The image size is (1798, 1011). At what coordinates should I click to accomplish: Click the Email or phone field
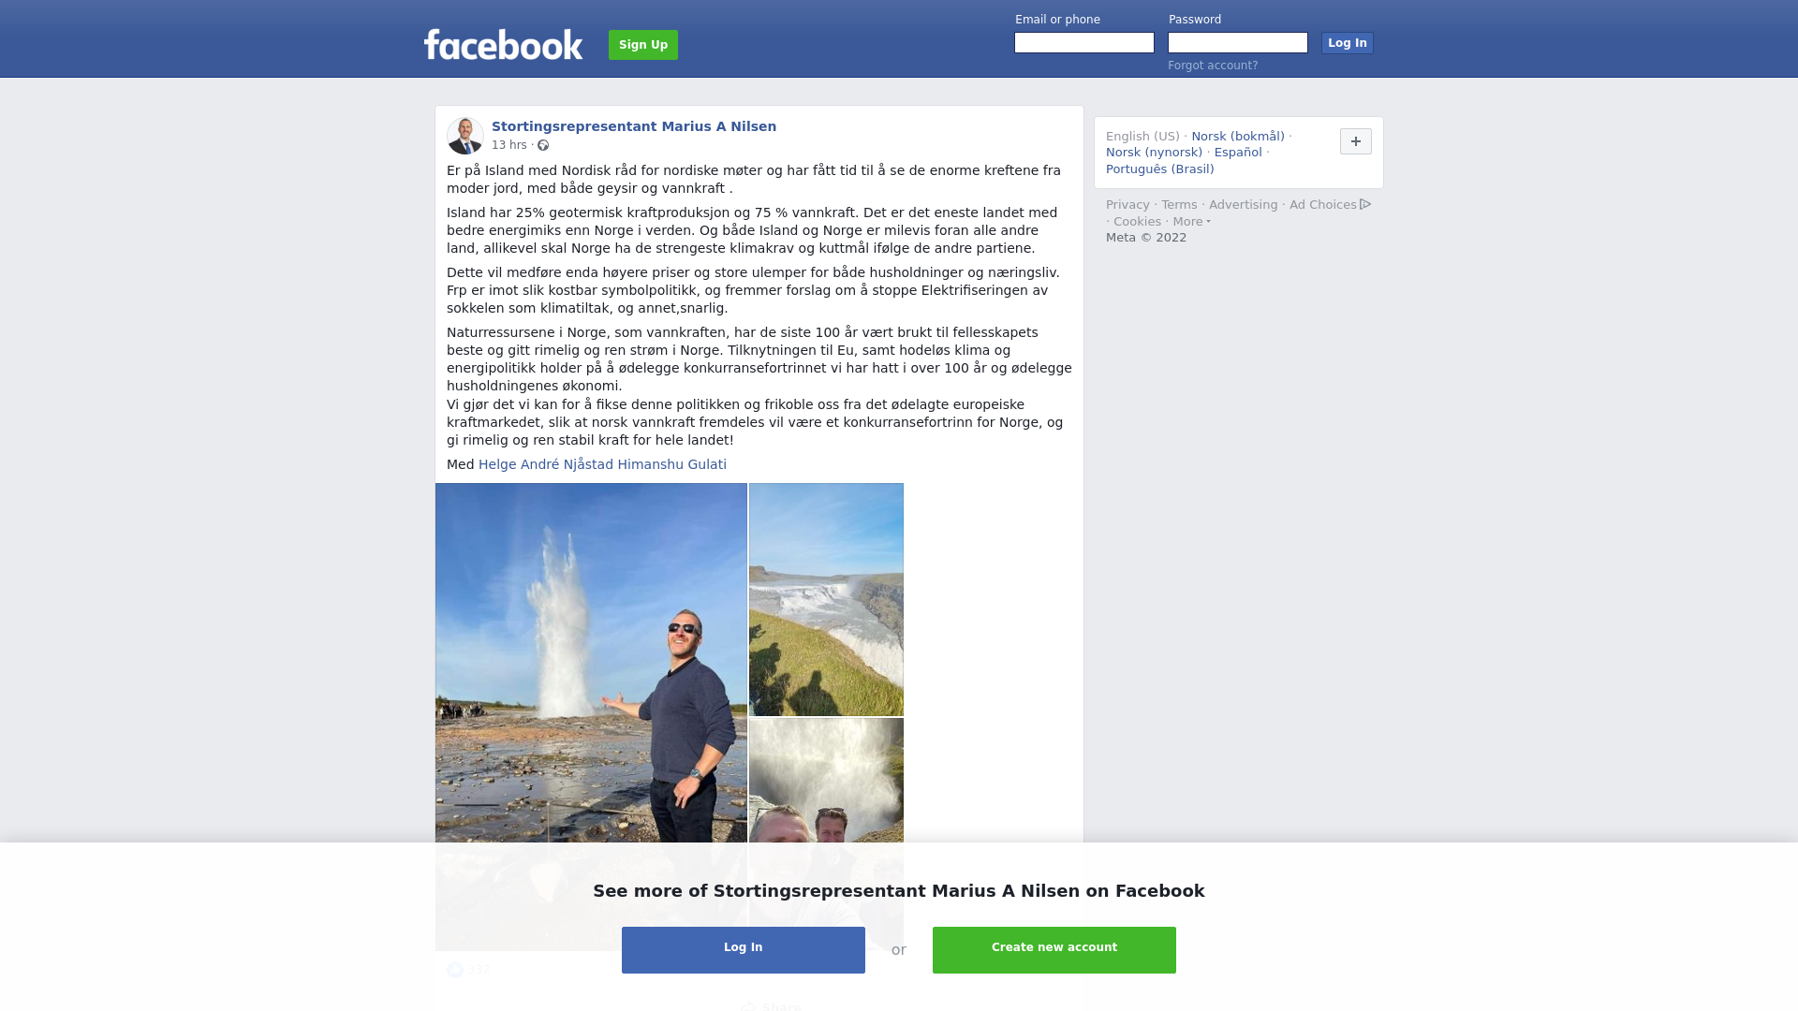click(x=1084, y=43)
